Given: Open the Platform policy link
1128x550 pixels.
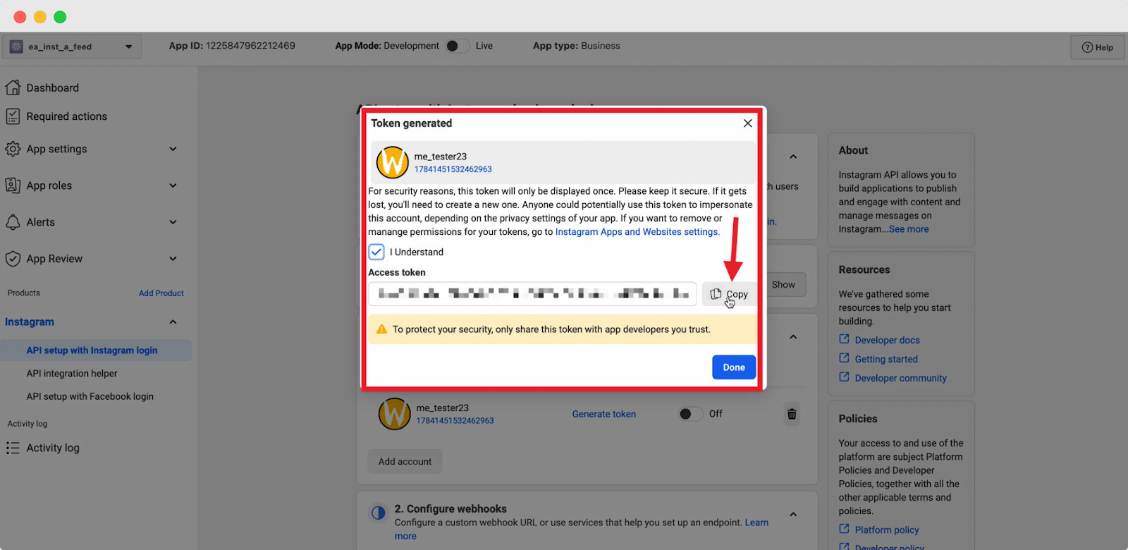Looking at the screenshot, I should pos(887,530).
